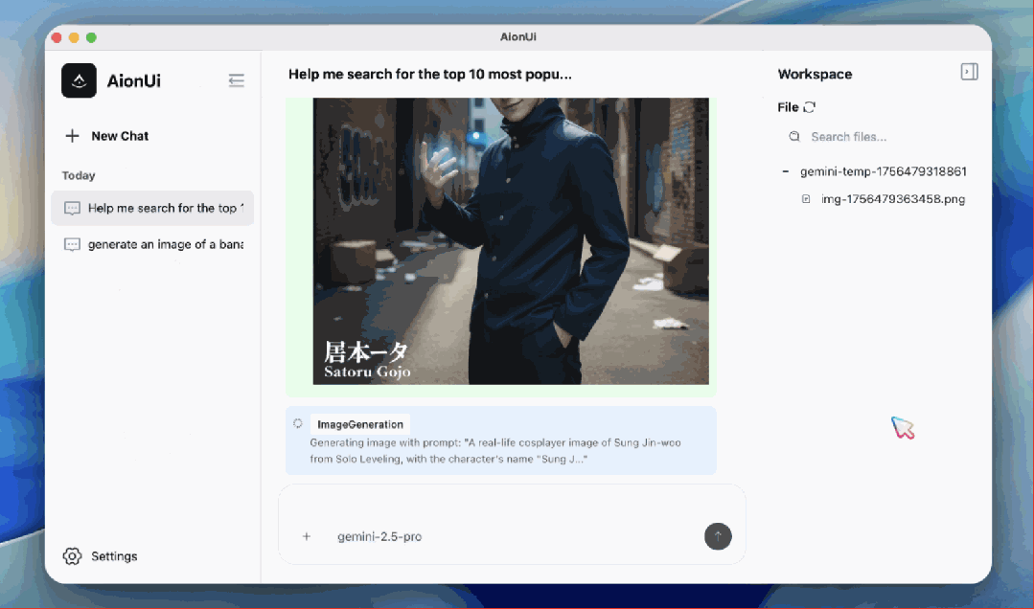Click the message input box
This screenshot has width=1034, height=609.
click(512, 506)
